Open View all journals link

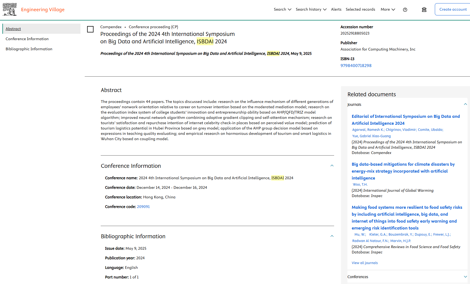coord(364,263)
